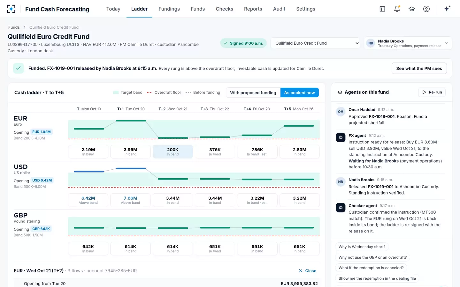
Task: Click the NB avatar beside Released message
Action: coord(341,182)
